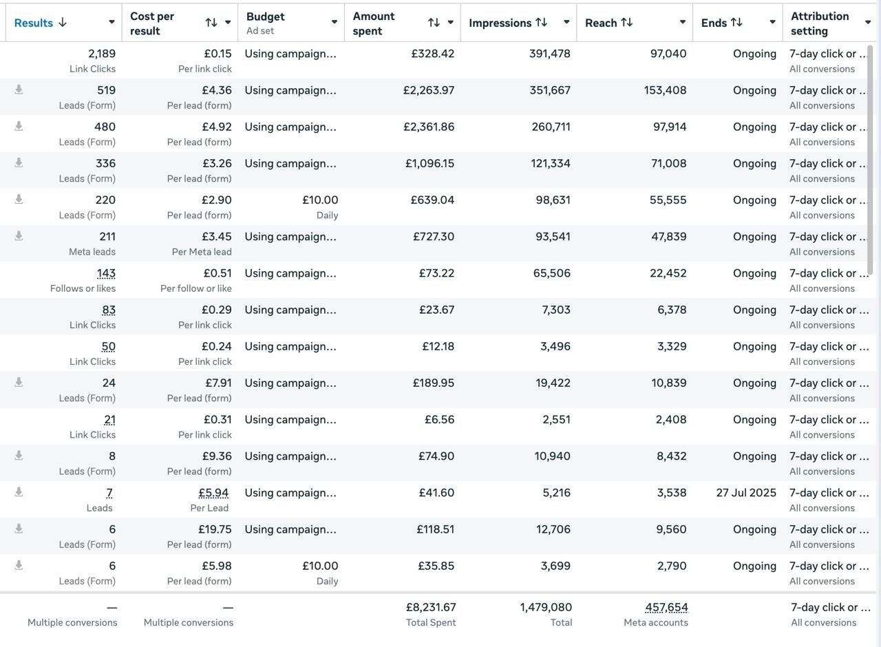
Task: Sort by Impressions arrows icon
Action: pos(542,22)
